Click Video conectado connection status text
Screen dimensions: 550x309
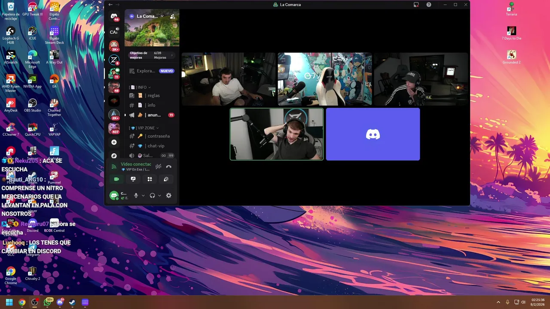coord(136,164)
